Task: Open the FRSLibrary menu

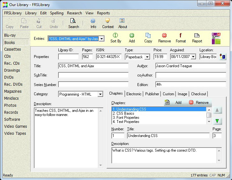Action: [13, 13]
